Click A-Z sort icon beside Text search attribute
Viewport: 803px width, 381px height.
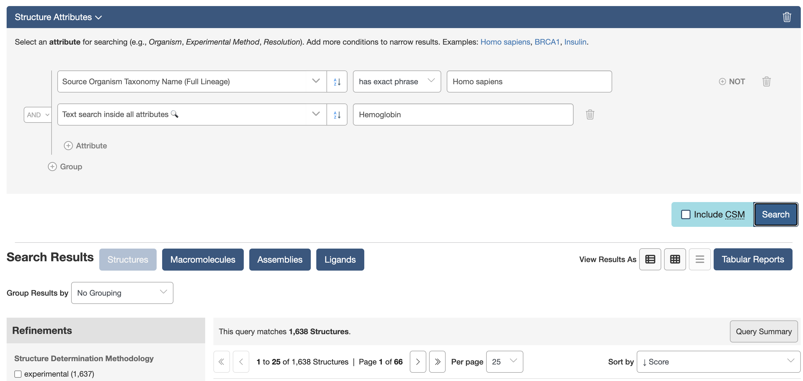click(x=337, y=115)
